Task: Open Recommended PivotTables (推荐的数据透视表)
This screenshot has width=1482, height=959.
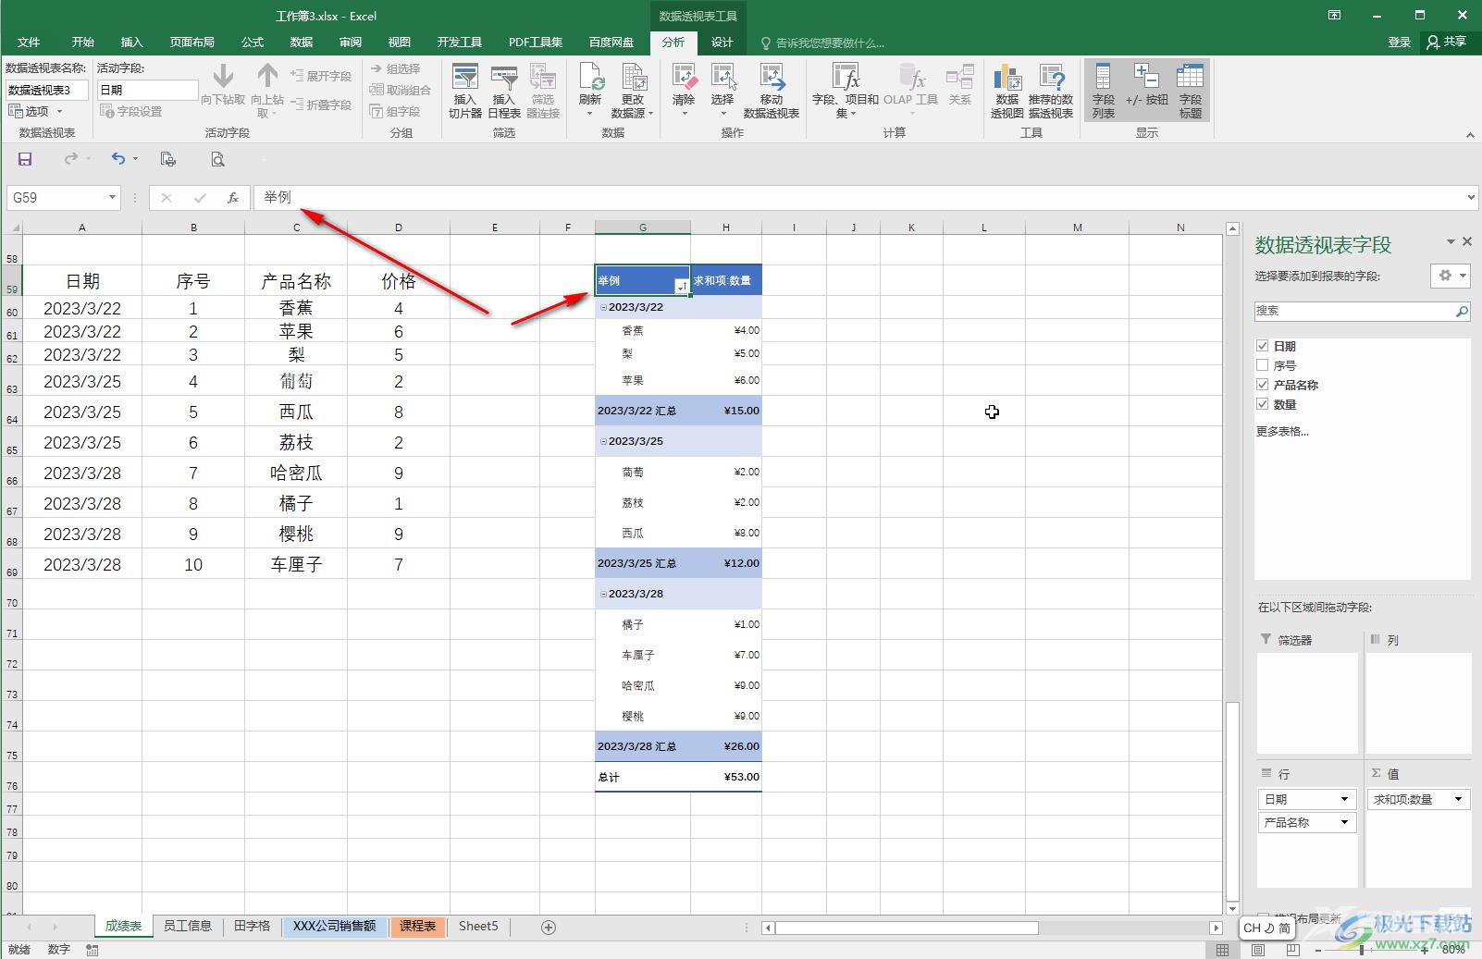Action: tap(1050, 91)
